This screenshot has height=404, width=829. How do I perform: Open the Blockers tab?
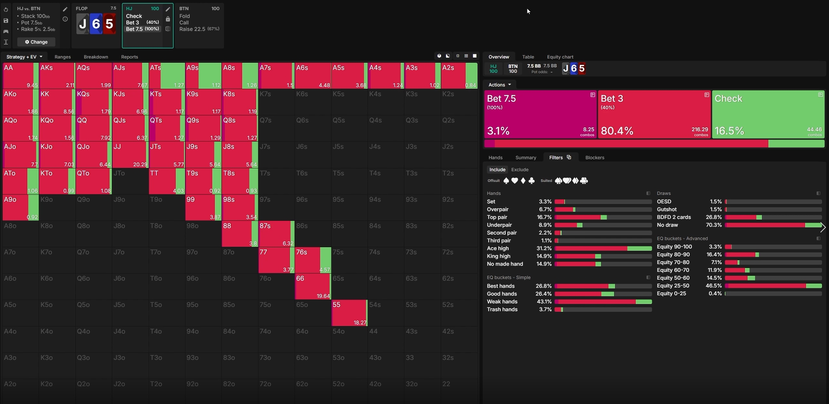(595, 158)
